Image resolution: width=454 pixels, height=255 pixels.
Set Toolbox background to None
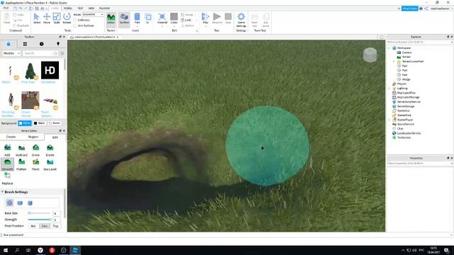(x=54, y=123)
